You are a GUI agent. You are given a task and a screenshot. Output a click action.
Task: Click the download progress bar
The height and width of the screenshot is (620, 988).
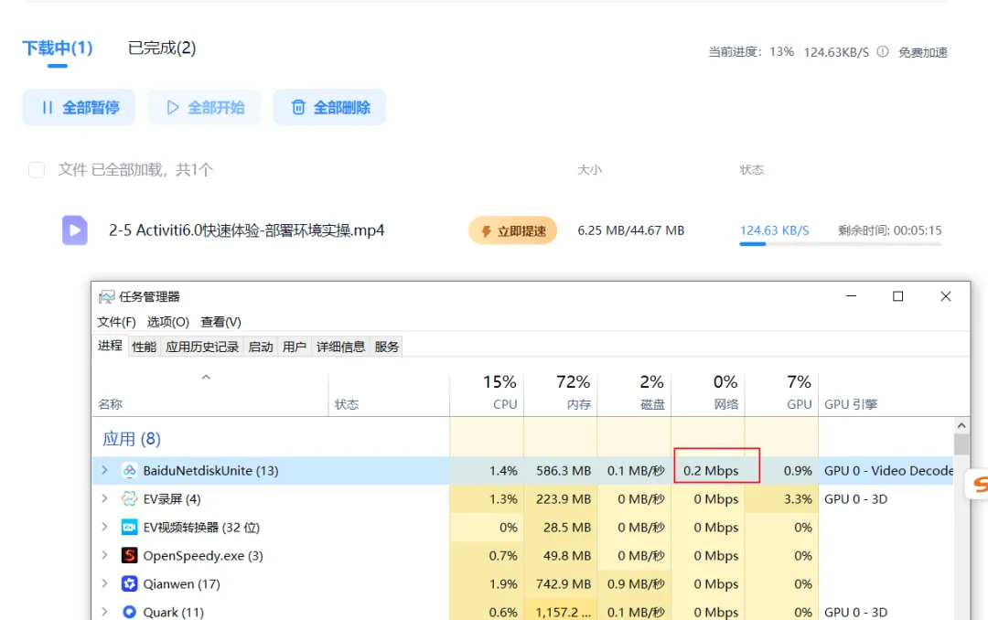841,244
